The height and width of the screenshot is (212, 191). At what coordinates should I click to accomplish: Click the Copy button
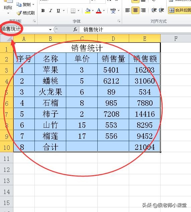(24, 5)
